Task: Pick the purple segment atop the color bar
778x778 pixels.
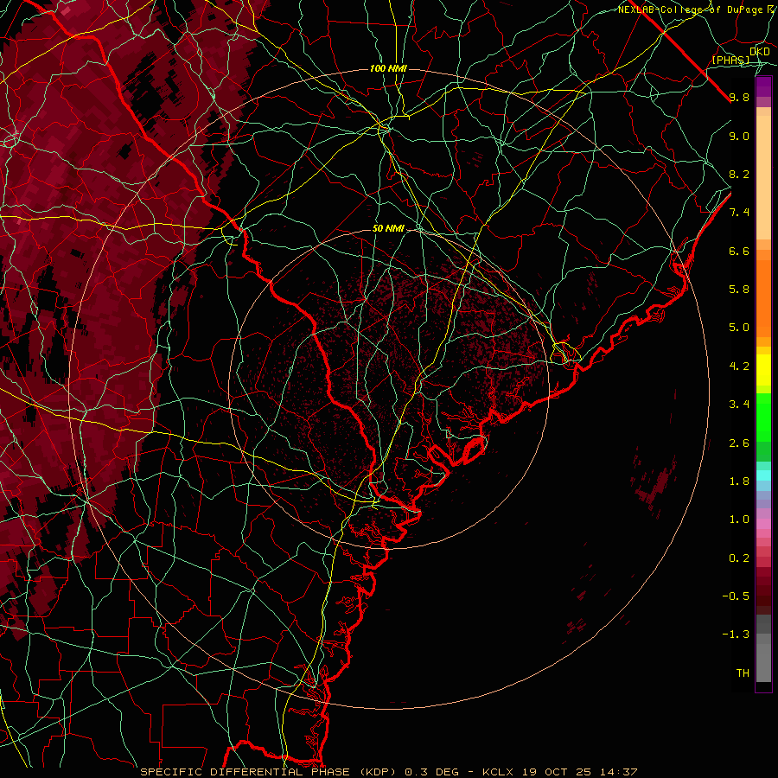Action: click(x=763, y=87)
